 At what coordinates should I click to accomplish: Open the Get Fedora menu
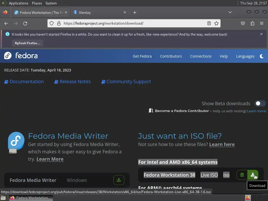click(142, 56)
